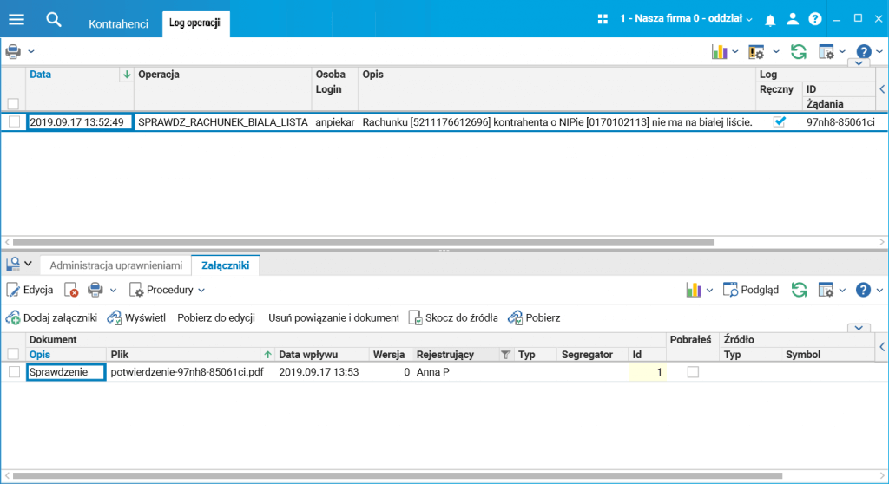Screen dimensions: 889x484
Task: Open dropdown beside top table settings icon
Action: 842,51
